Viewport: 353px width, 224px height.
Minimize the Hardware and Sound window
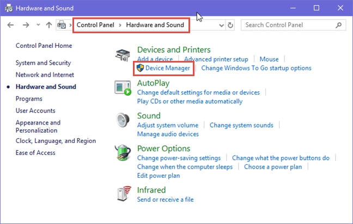pos(293,8)
